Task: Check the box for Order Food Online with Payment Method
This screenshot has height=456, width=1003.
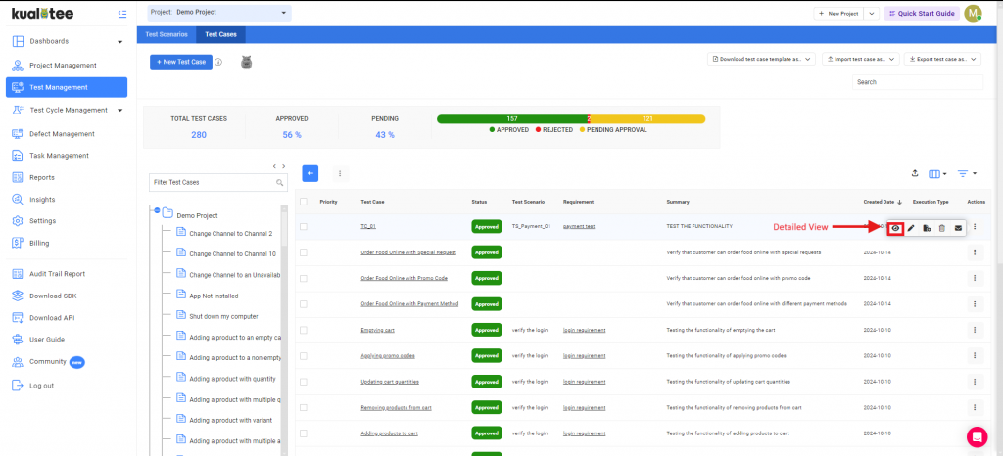Action: click(x=304, y=304)
